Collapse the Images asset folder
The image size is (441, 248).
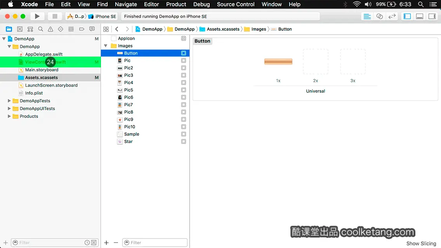coord(106,46)
